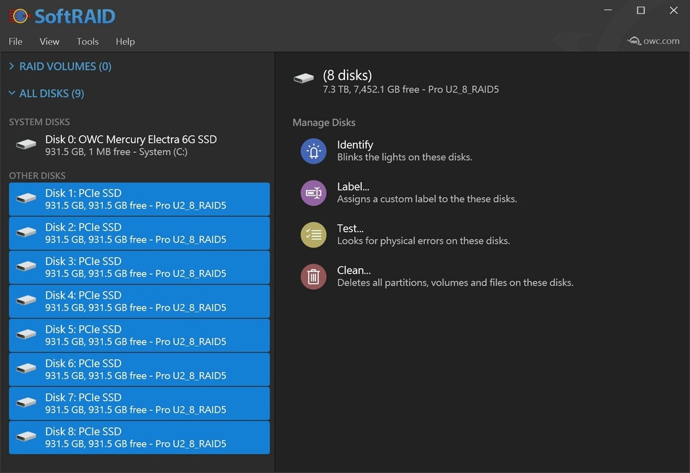
Task: Click the drive icon for Disk 2
Action: point(26,232)
